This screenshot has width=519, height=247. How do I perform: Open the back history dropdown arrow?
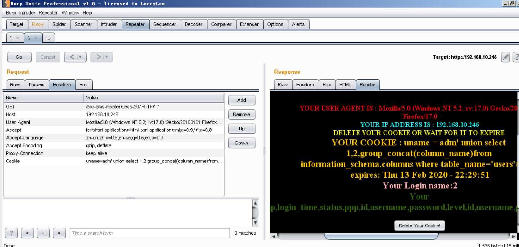pyautogui.click(x=80, y=57)
